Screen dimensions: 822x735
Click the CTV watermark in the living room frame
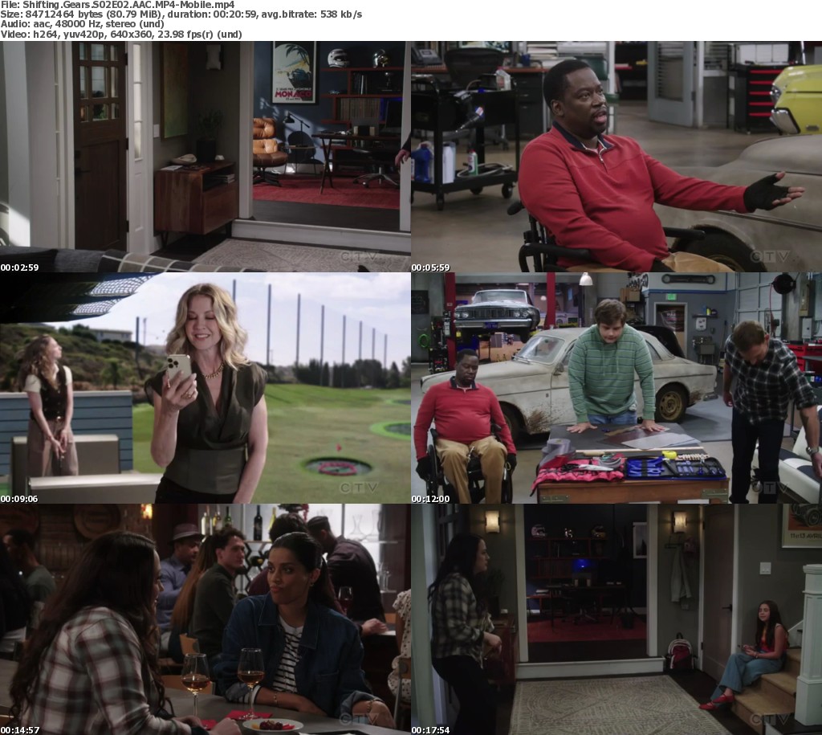click(x=357, y=256)
